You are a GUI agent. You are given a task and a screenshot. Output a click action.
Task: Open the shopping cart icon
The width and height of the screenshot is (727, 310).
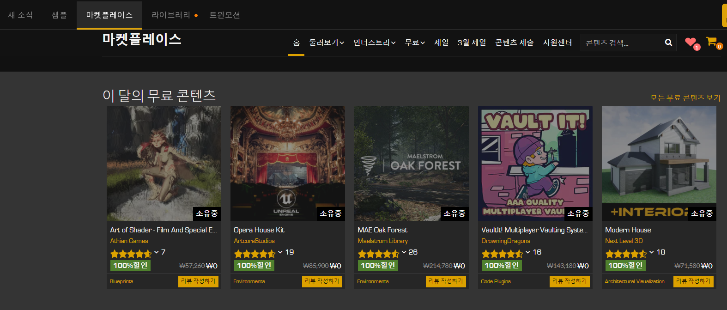pyautogui.click(x=712, y=42)
